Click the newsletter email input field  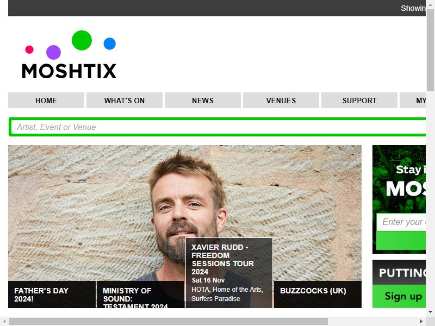401,222
